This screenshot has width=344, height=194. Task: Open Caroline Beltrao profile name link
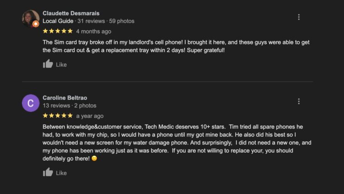click(65, 98)
